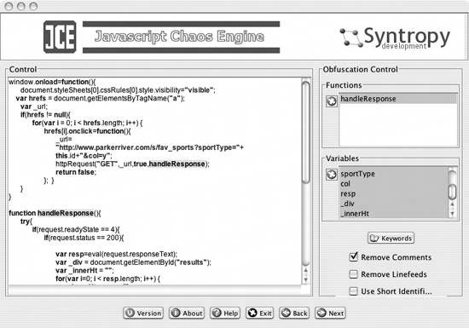Open the Version button
469x328 pixels.
pyautogui.click(x=143, y=313)
